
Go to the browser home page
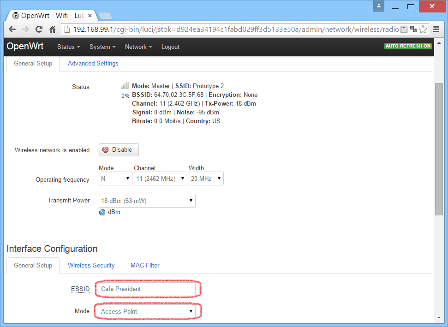pos(52,29)
